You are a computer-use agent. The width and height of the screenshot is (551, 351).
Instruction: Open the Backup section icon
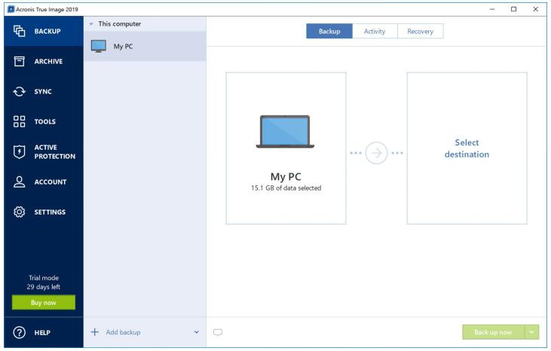click(20, 32)
